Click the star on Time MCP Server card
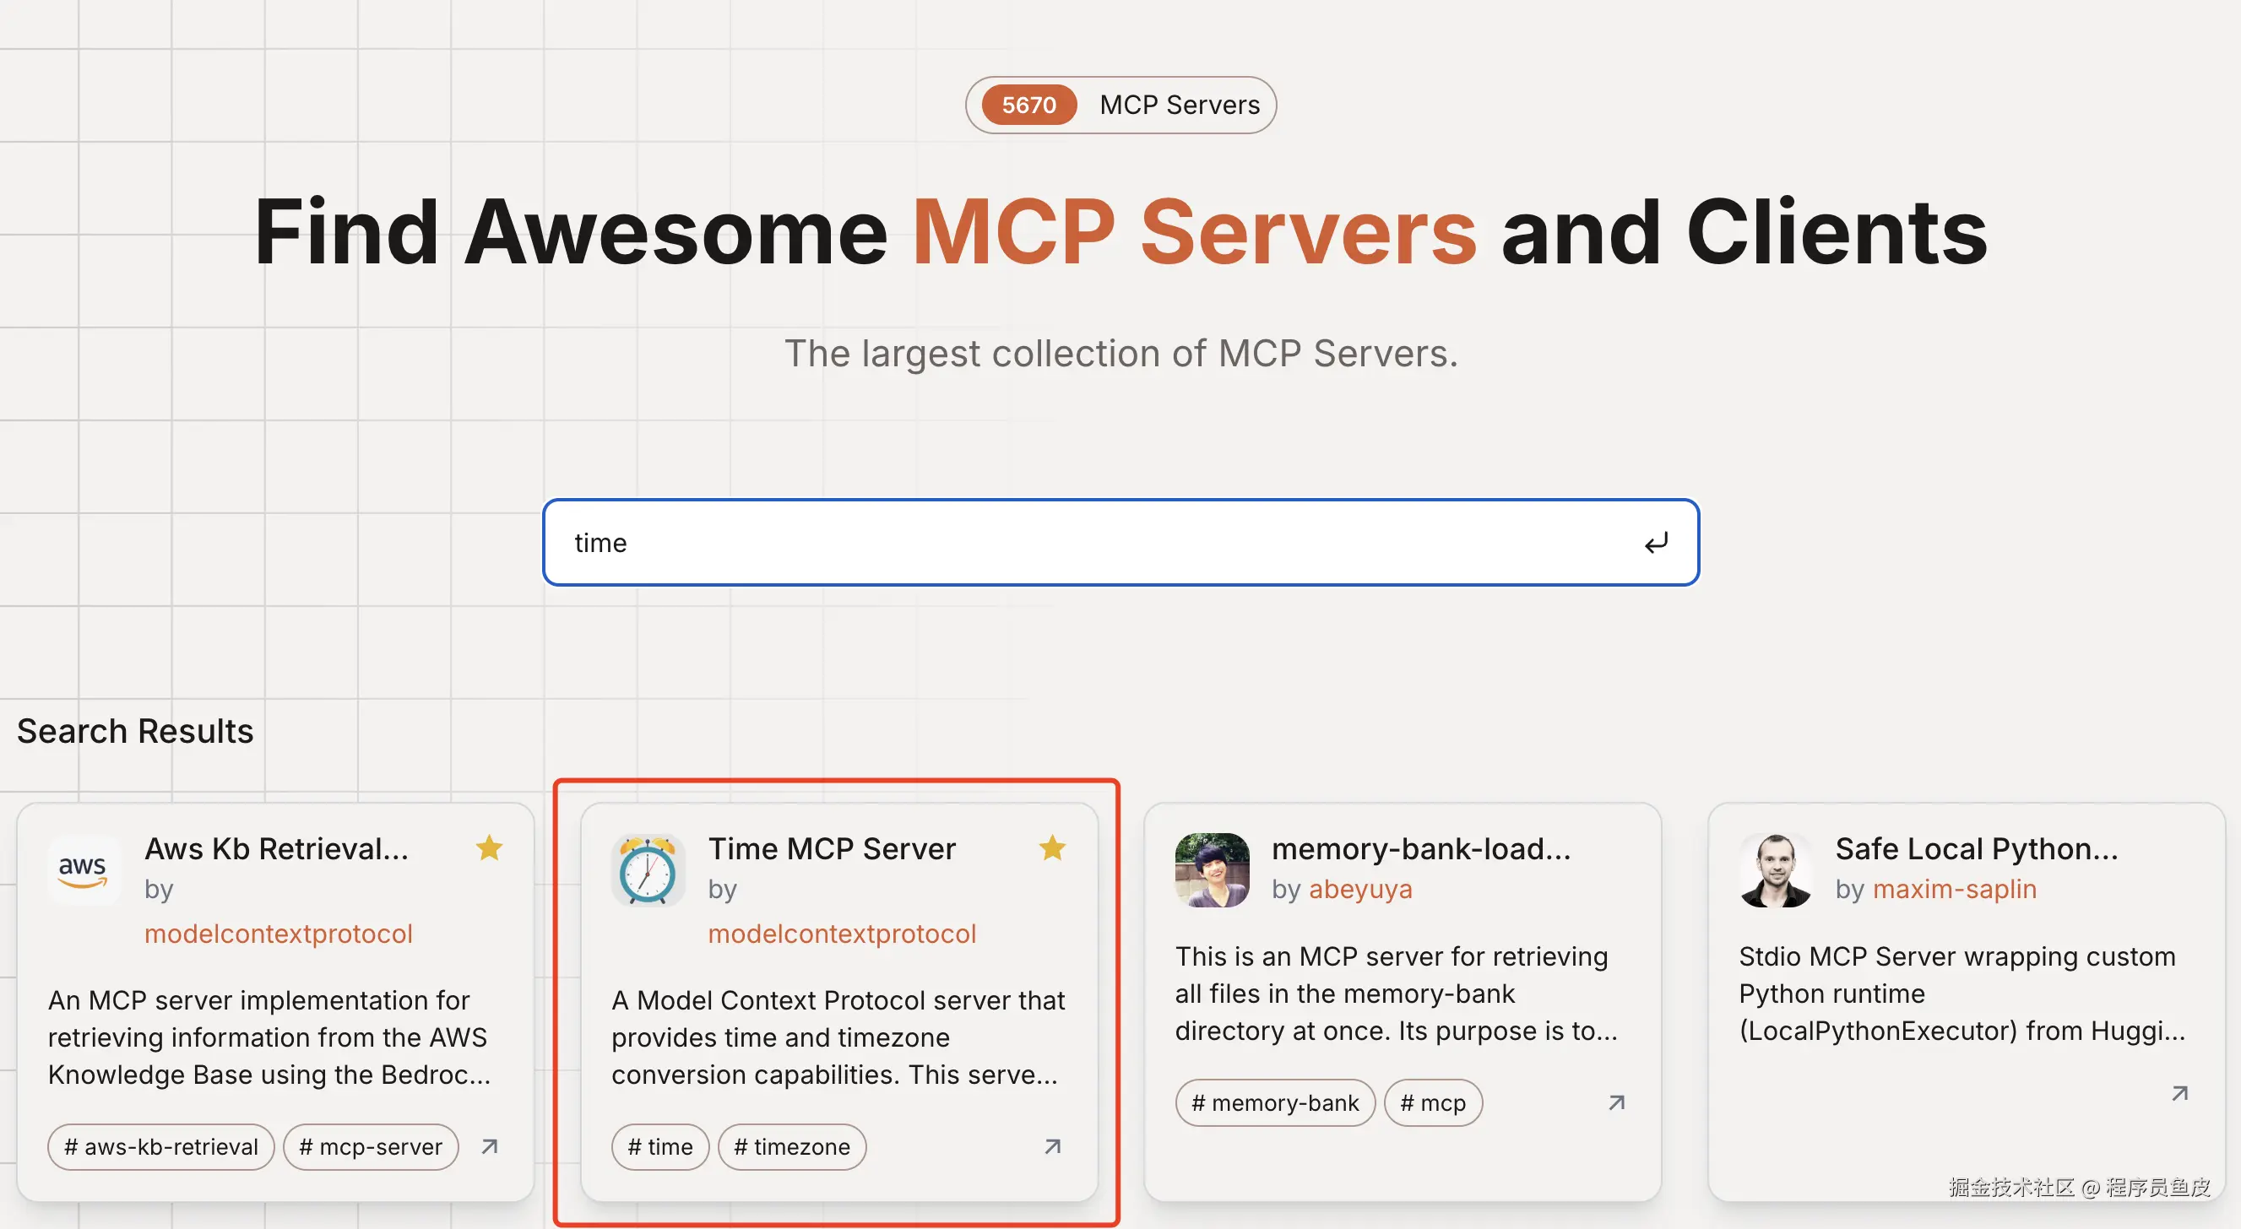This screenshot has width=2241, height=1229. tap(1053, 847)
